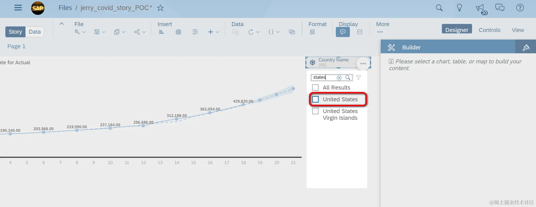Toggle the Display comment mode icon
Image resolution: width=536 pixels, height=207 pixels.
point(343,32)
